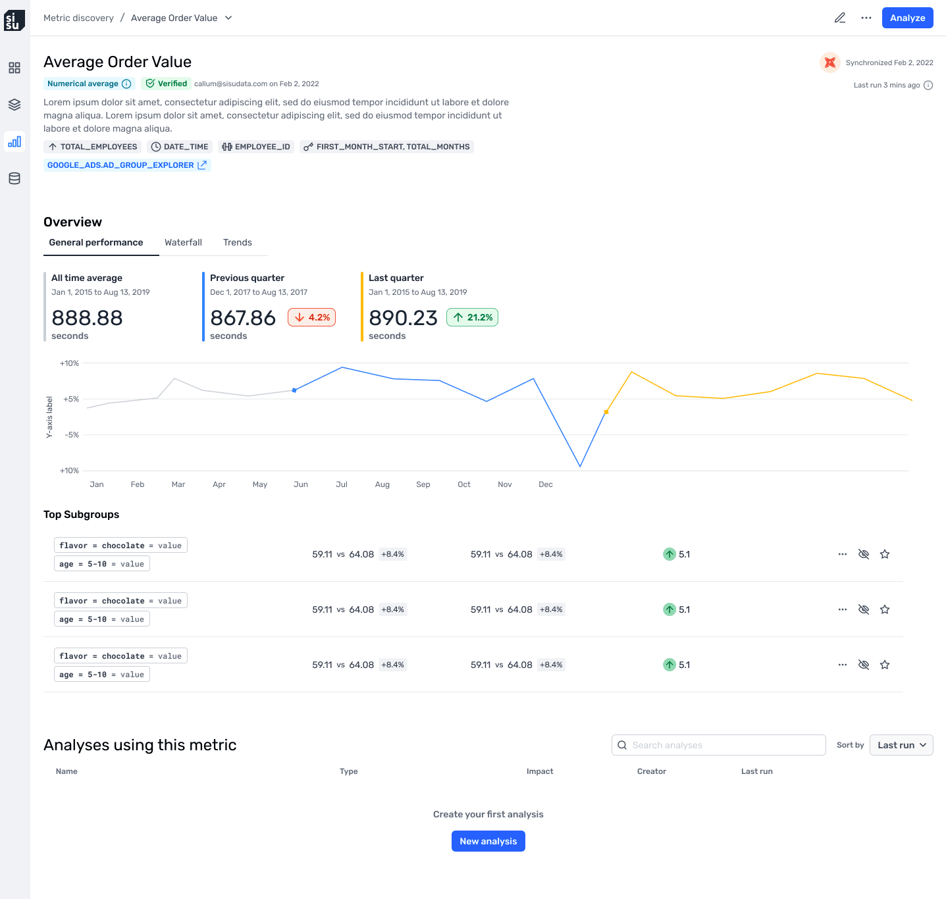The width and height of the screenshot is (946, 899).
Task: Click the Search analyses field
Action: pyautogui.click(x=718, y=745)
